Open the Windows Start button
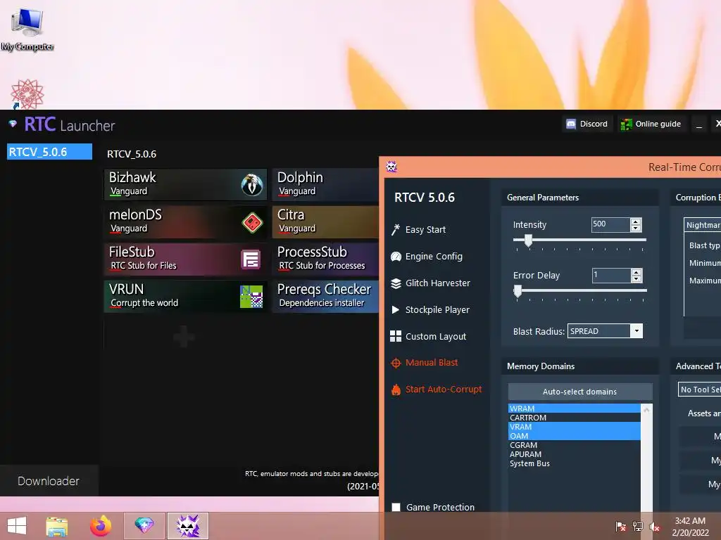 (x=17, y=526)
